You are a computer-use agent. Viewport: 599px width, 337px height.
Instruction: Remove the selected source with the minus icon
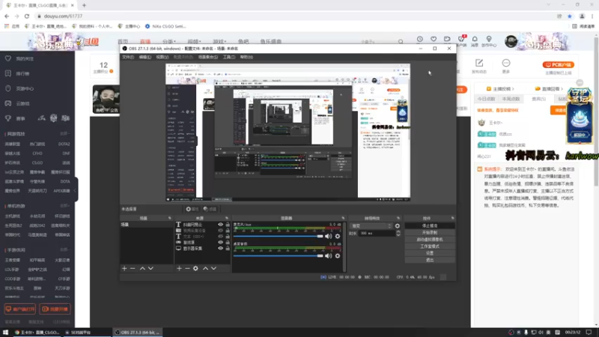coord(187,269)
